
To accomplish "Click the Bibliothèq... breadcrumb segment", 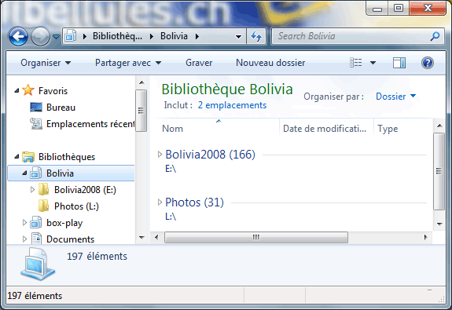I will (x=117, y=36).
